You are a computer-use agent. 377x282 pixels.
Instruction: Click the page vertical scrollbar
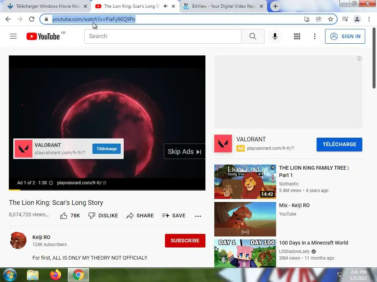[x=374, y=58]
